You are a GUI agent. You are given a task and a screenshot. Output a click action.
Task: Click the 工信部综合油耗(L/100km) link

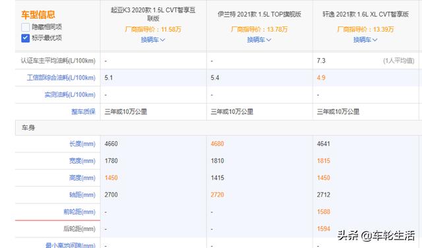61,78
